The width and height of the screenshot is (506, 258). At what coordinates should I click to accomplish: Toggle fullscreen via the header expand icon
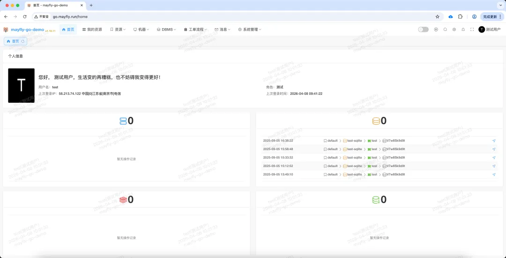pos(472,30)
